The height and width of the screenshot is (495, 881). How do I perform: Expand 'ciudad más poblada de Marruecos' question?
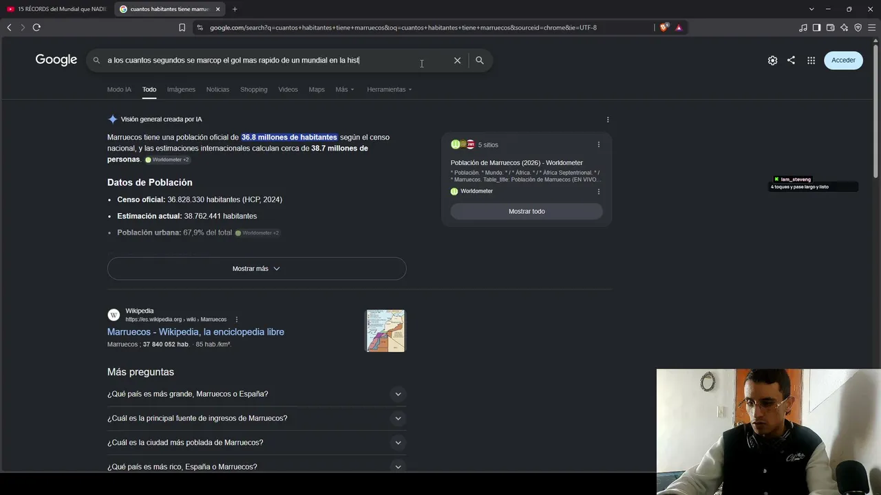(257, 443)
